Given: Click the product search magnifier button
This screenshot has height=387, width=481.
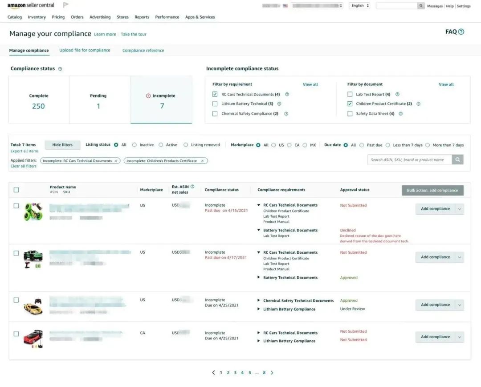Looking at the screenshot, I should tap(457, 160).
